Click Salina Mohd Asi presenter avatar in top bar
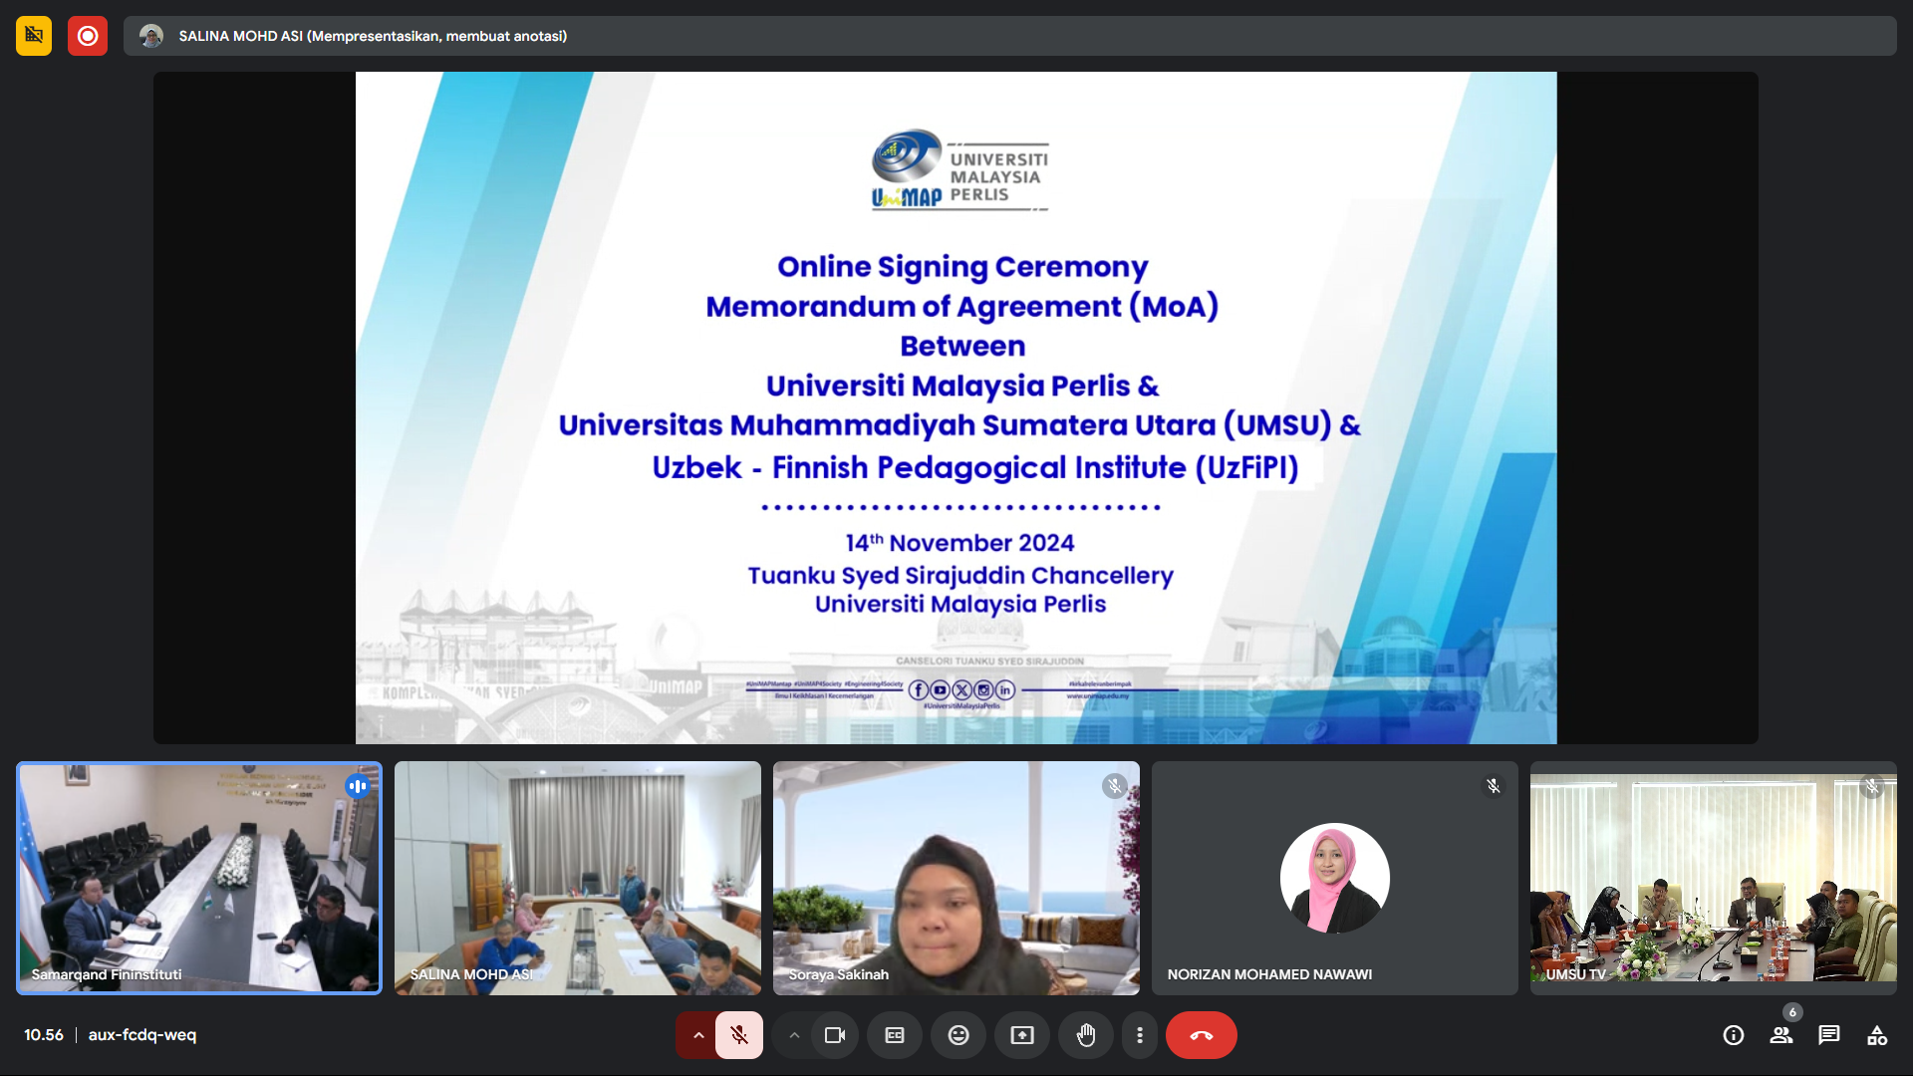Screen dimensions: 1913x1076 pos(151,36)
